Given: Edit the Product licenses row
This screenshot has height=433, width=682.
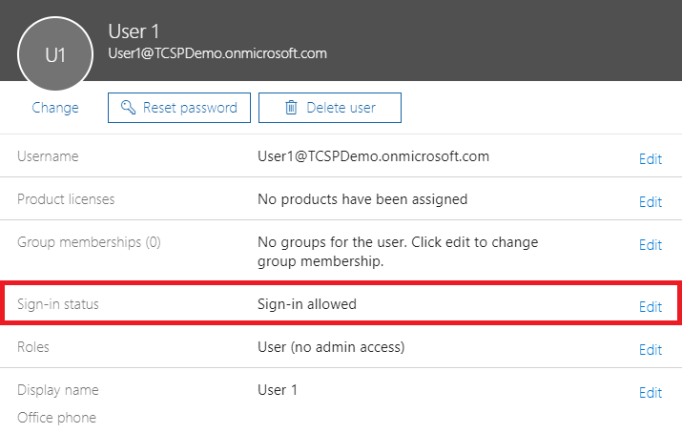Looking at the screenshot, I should coord(650,202).
